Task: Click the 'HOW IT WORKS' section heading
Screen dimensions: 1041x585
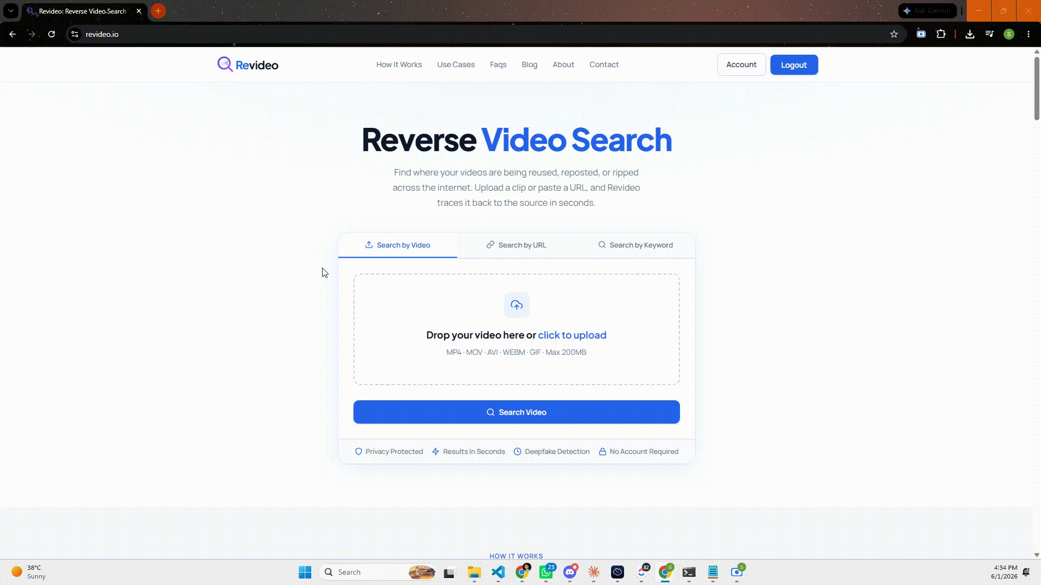Action: coord(516,556)
